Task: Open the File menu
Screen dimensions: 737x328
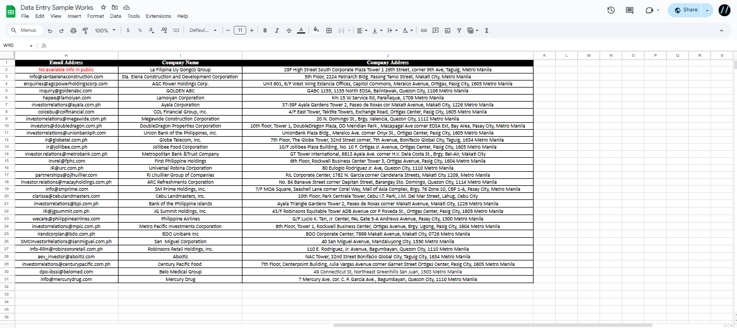Action: click(x=25, y=16)
